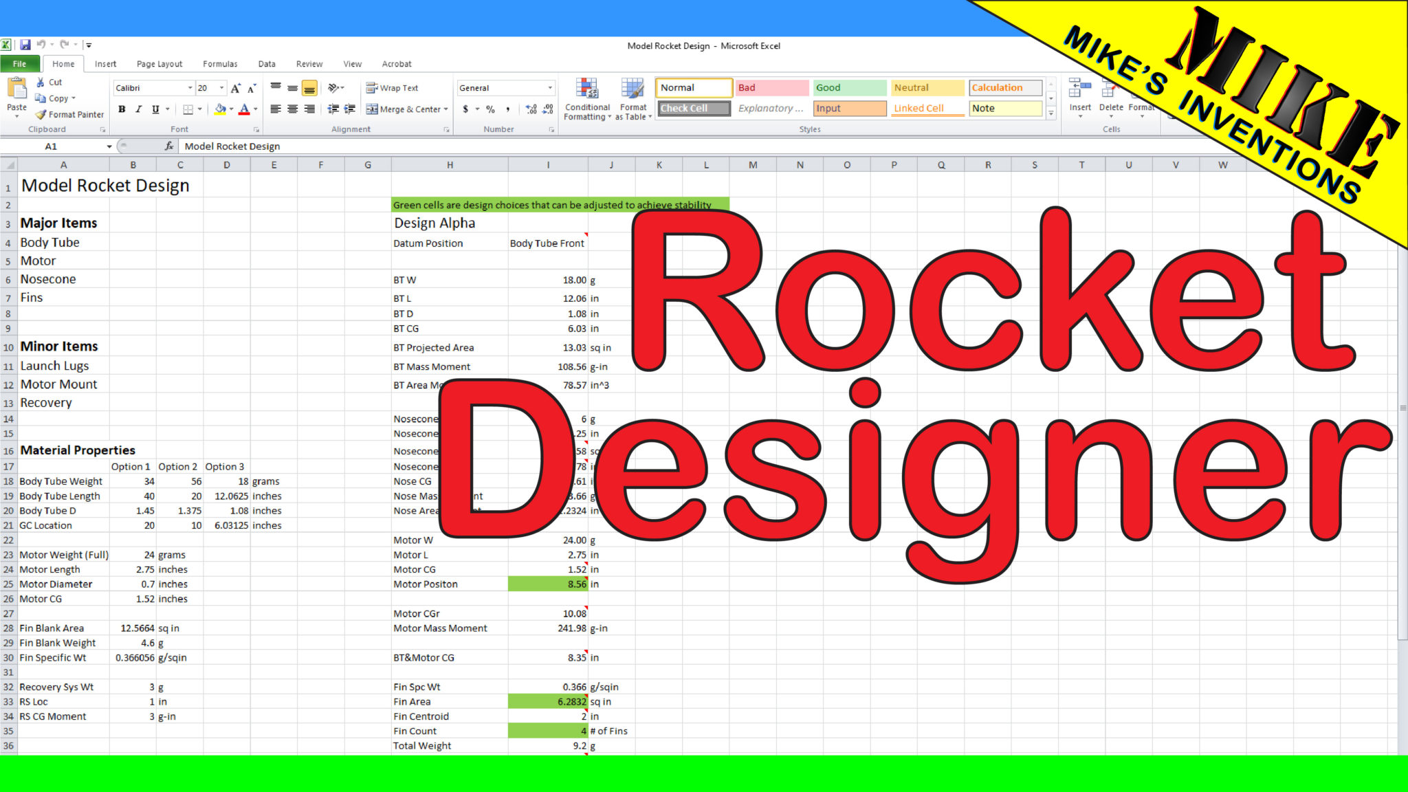The height and width of the screenshot is (792, 1408).
Task: Apply the Check Cell style
Action: tap(694, 108)
